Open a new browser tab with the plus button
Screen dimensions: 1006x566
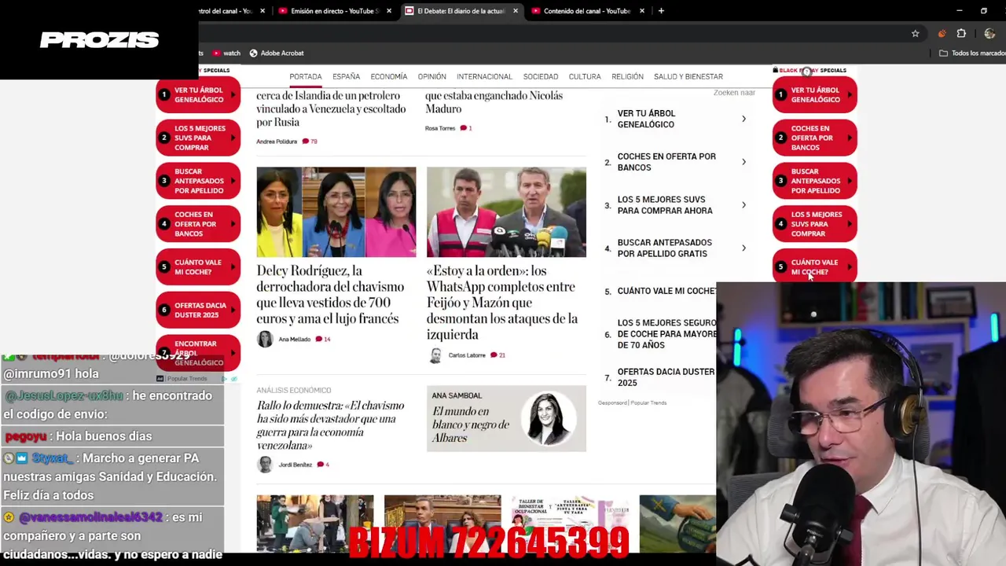coord(661,11)
